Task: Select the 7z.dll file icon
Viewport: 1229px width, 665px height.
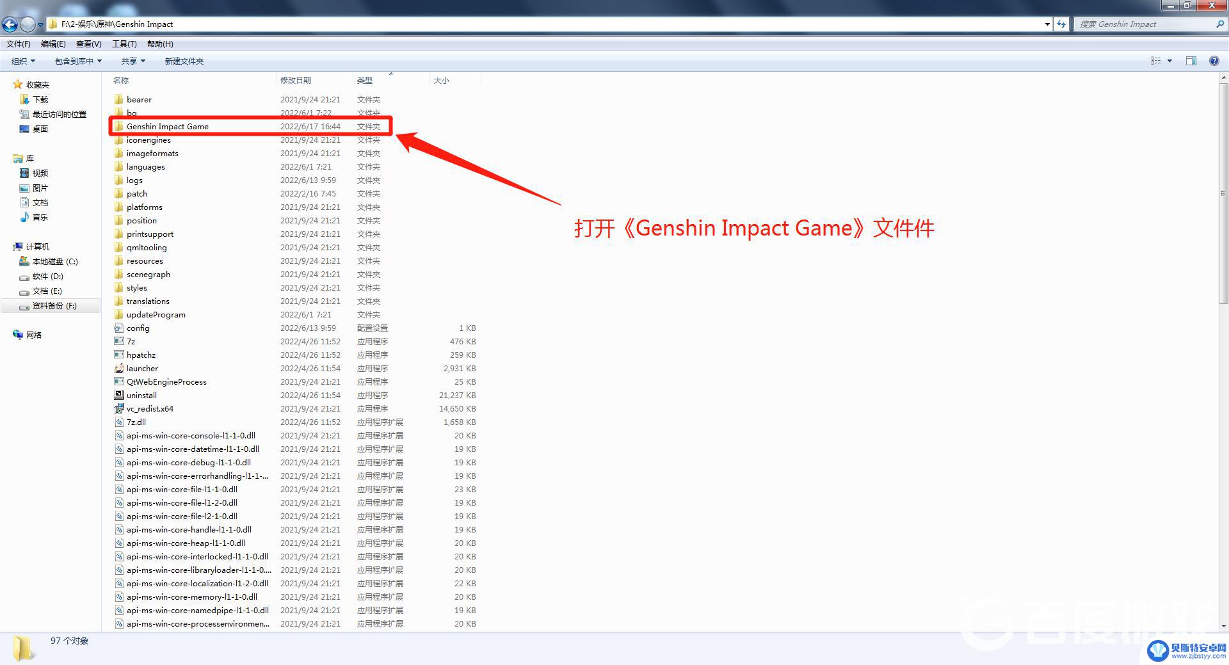Action: [118, 422]
